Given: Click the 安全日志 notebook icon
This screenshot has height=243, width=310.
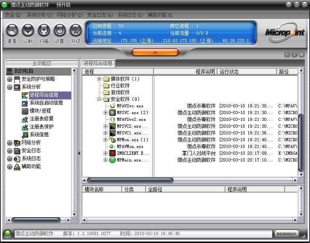Looking at the screenshot, I should 17,151.
